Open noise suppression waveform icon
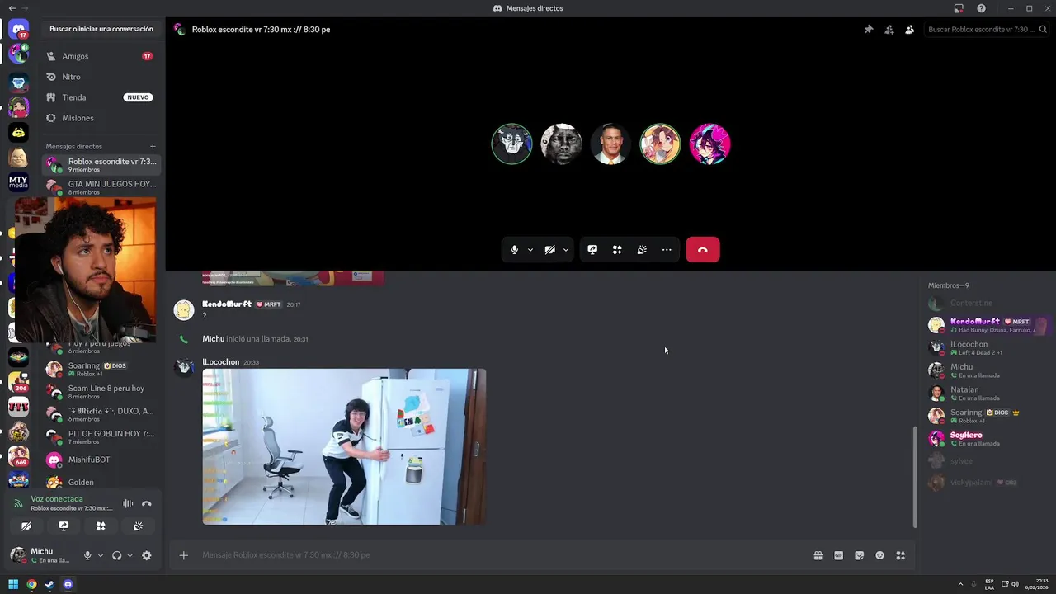Viewport: 1056px width, 594px height. (128, 503)
